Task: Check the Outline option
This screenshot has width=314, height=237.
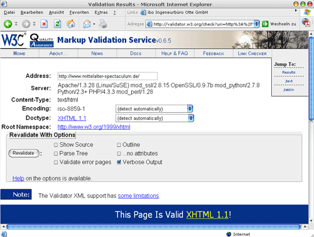Action: pyautogui.click(x=119, y=145)
